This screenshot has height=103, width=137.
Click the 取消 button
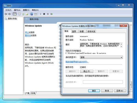coord(107,91)
